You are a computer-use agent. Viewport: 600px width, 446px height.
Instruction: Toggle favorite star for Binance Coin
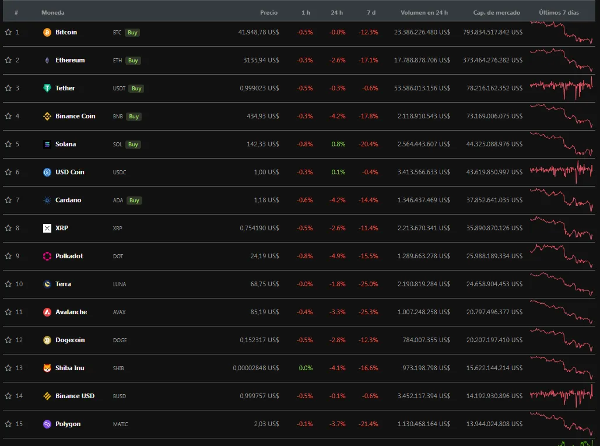coord(8,116)
